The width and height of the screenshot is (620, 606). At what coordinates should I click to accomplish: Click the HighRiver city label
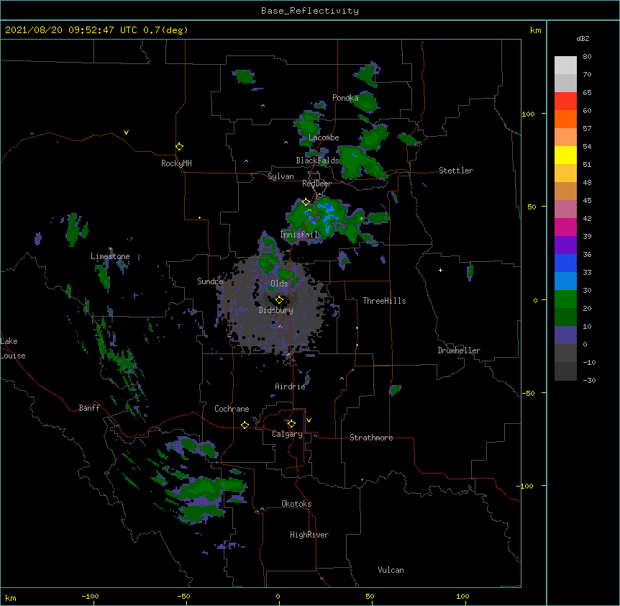coord(309,535)
